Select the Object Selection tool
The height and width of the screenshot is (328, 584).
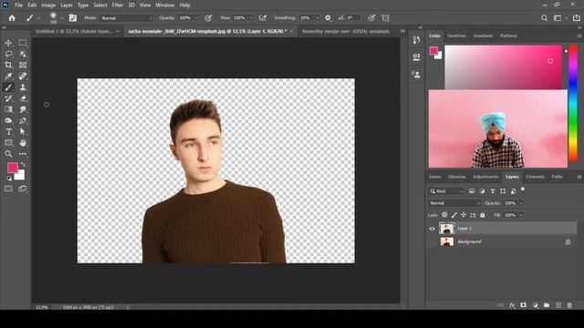[23, 54]
